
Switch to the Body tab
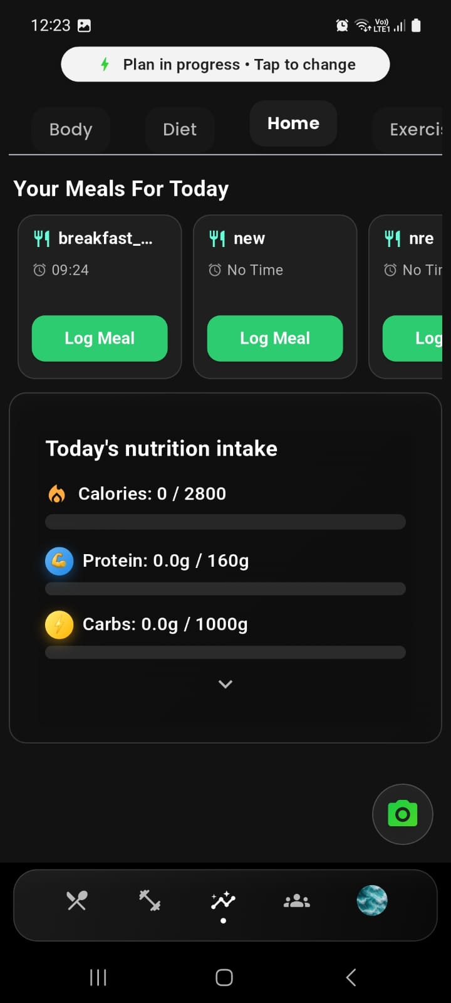(x=71, y=129)
